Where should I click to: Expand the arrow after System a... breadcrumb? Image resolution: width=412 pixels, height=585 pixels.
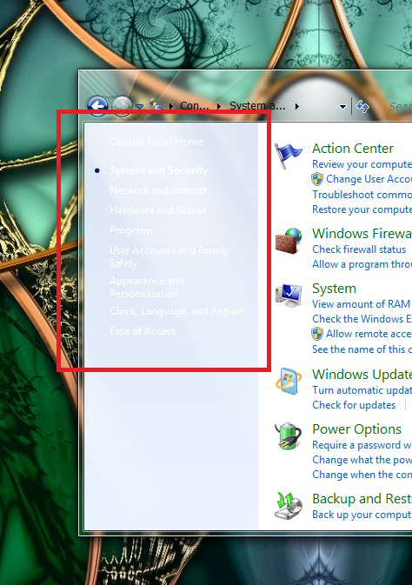coord(297,106)
